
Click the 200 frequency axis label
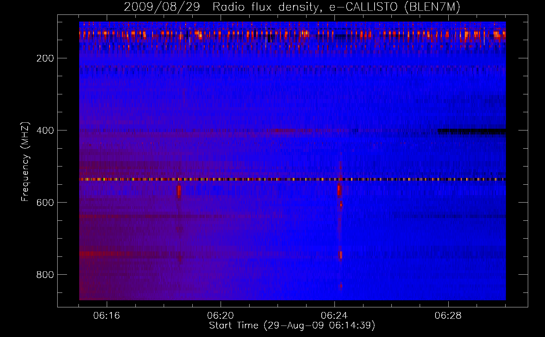point(45,59)
